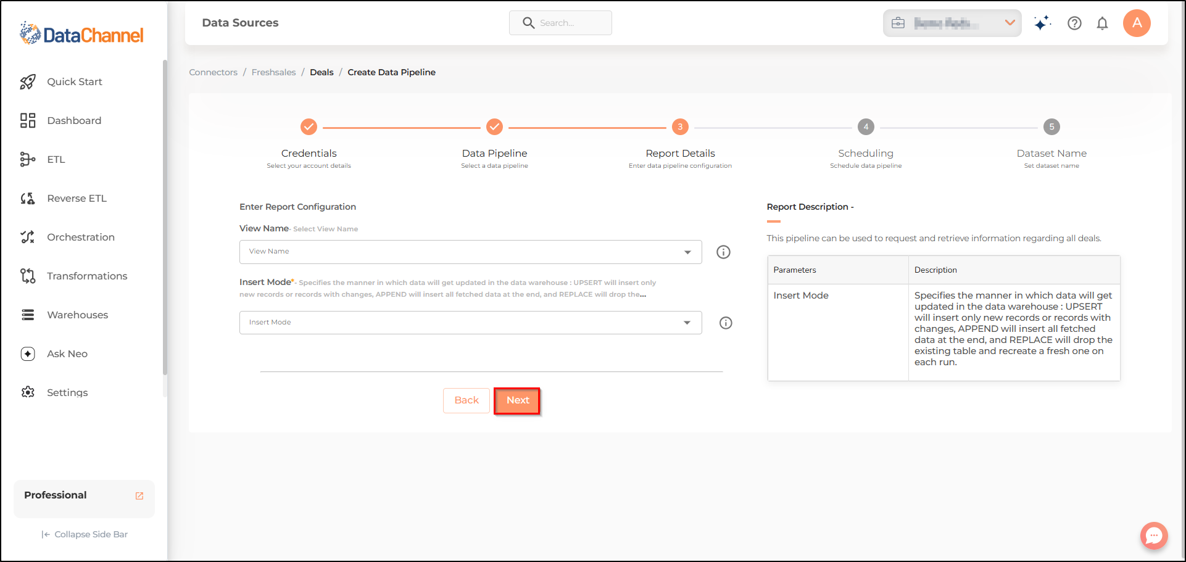Viewport: 1186px width, 562px height.
Task: Click the Data Pipeline step checkmark
Action: tap(494, 127)
